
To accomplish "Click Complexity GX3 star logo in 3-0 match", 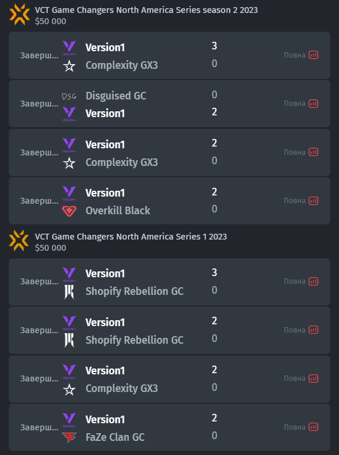I will pos(69,66).
